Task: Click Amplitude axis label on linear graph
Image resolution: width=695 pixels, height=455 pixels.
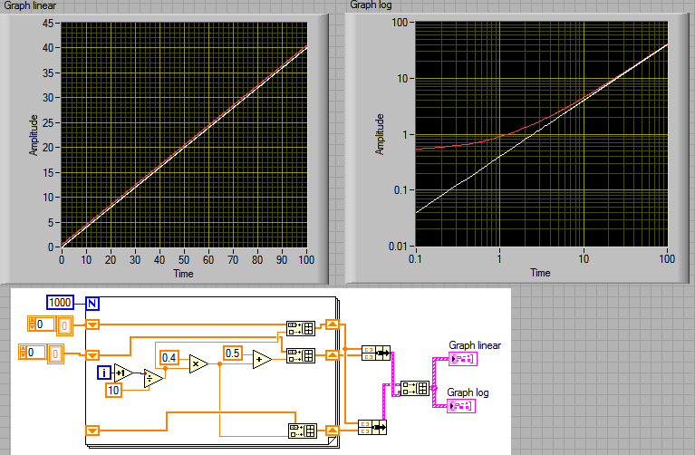Action: point(34,135)
